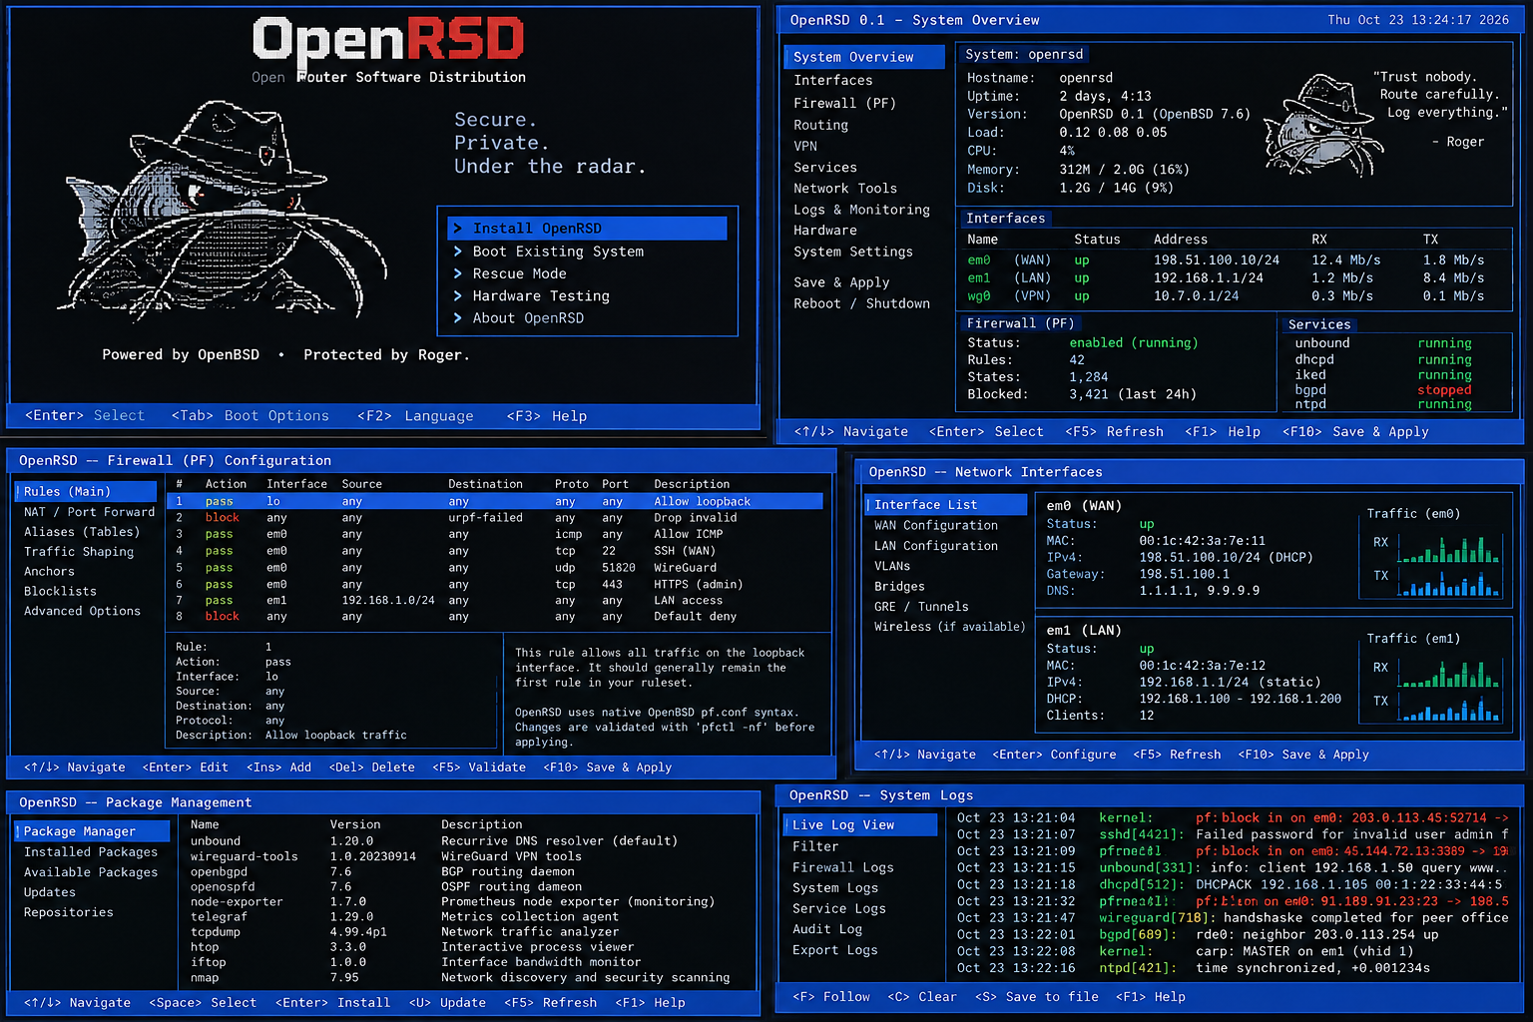
Task: Select System Overview sidebar item
Action: (x=864, y=57)
